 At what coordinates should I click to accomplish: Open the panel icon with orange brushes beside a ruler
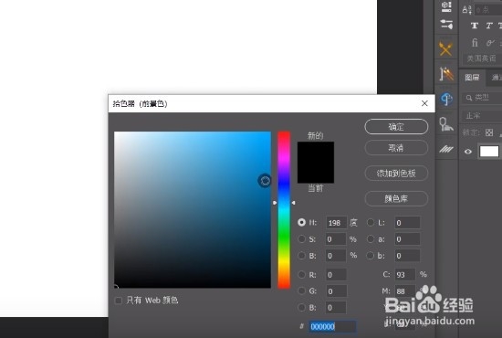point(446,74)
